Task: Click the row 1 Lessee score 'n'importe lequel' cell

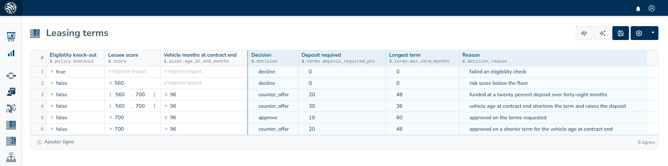Action: 132,72
